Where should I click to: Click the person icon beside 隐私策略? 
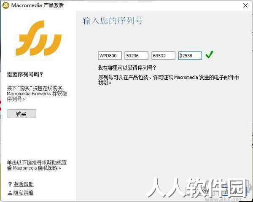10,193
